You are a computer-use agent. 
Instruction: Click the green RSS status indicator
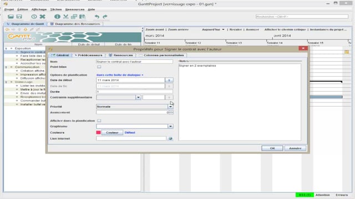click(x=305, y=195)
